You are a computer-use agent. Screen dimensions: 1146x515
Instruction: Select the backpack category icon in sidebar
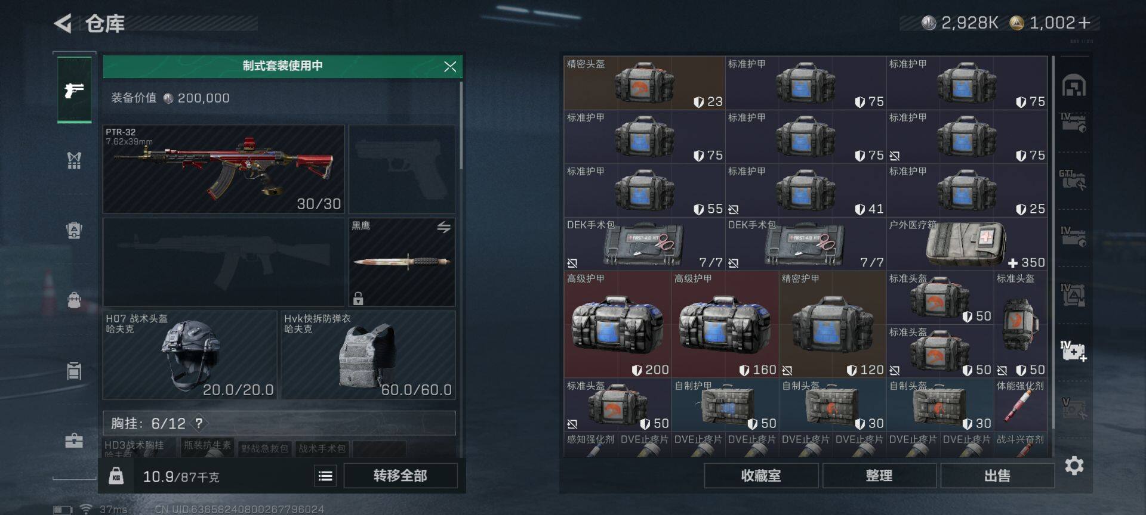(74, 300)
